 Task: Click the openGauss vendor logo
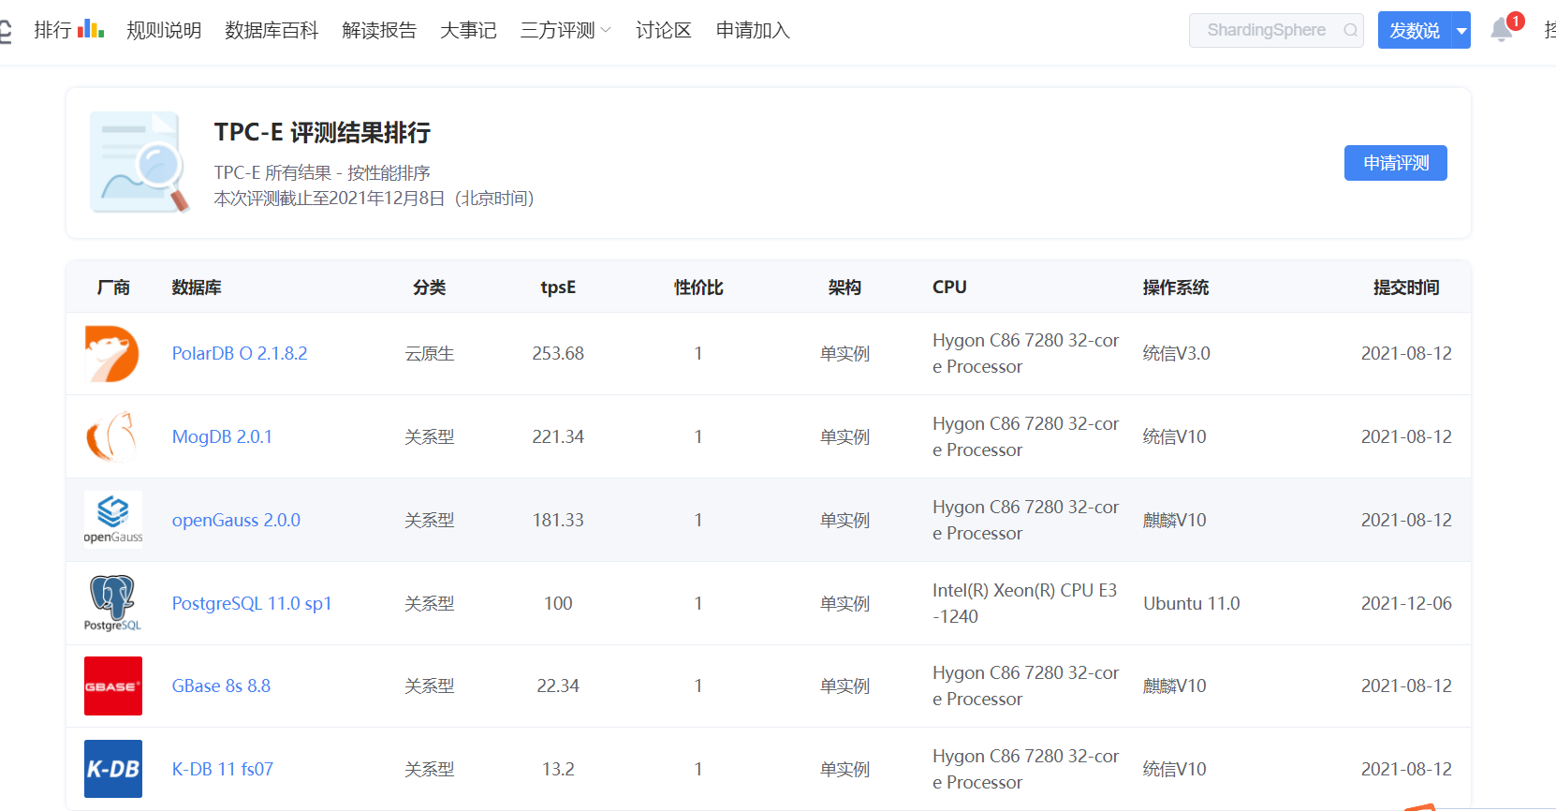113,519
